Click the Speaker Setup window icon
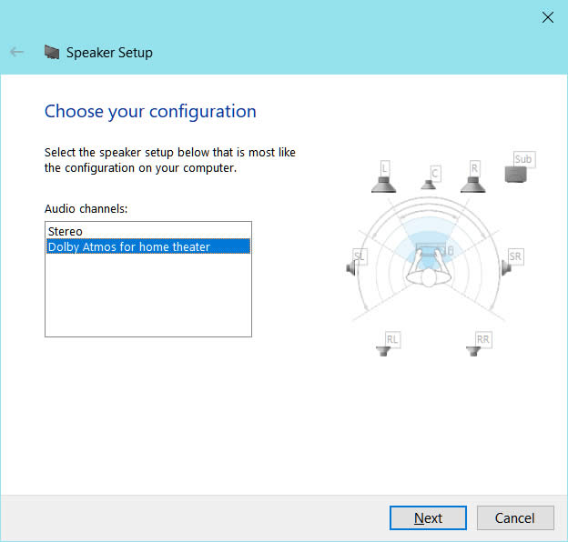The height and width of the screenshot is (542, 568). pyautogui.click(x=52, y=52)
